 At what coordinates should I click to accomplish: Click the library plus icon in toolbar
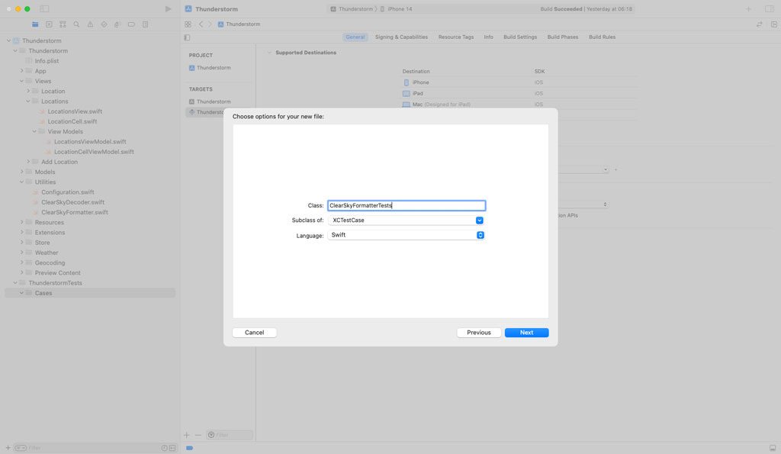click(x=748, y=9)
